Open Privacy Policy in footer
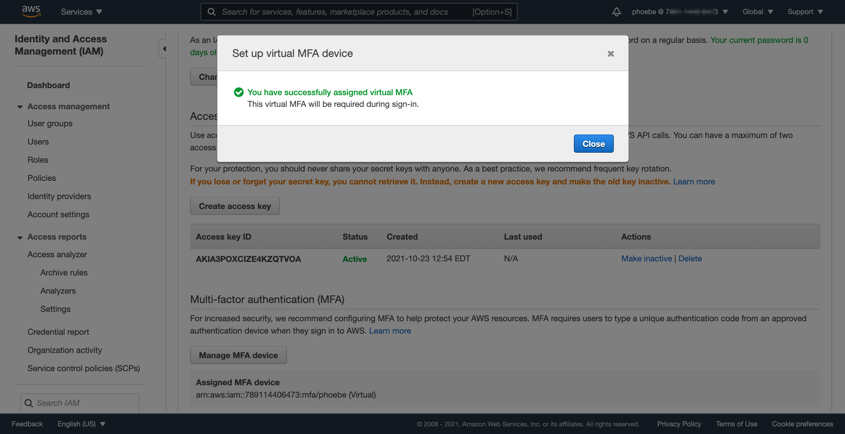The height and width of the screenshot is (434, 845). tap(679, 424)
